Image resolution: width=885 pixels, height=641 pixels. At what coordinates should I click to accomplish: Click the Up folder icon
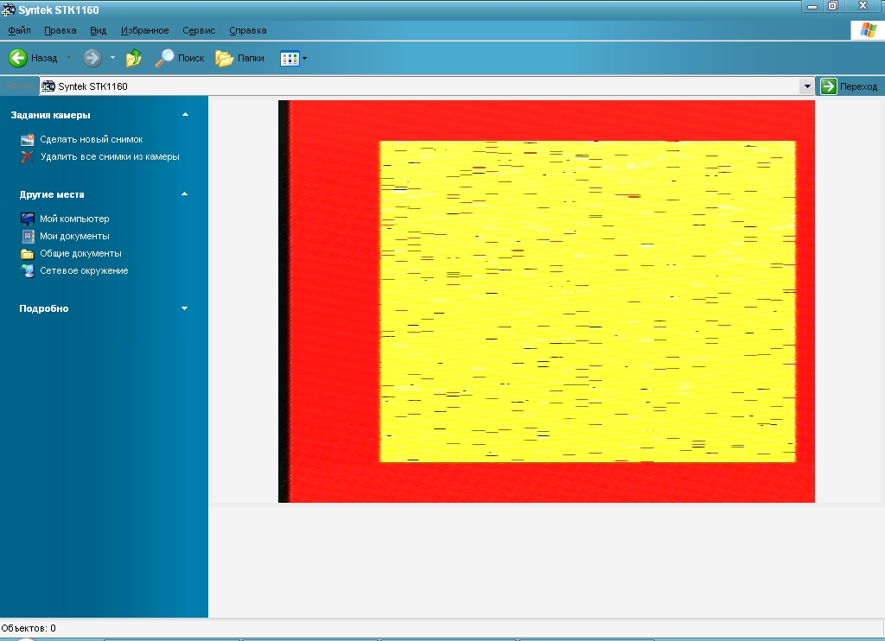[x=134, y=58]
